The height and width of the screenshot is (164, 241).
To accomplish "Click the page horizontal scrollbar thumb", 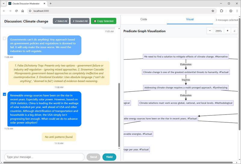I will click(118, 162).
